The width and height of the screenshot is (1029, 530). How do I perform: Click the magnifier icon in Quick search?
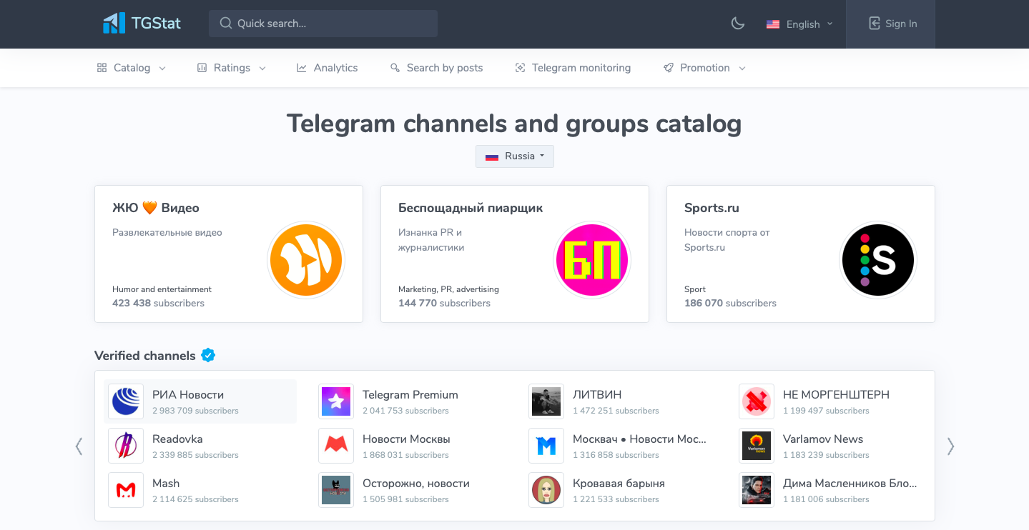coord(226,24)
